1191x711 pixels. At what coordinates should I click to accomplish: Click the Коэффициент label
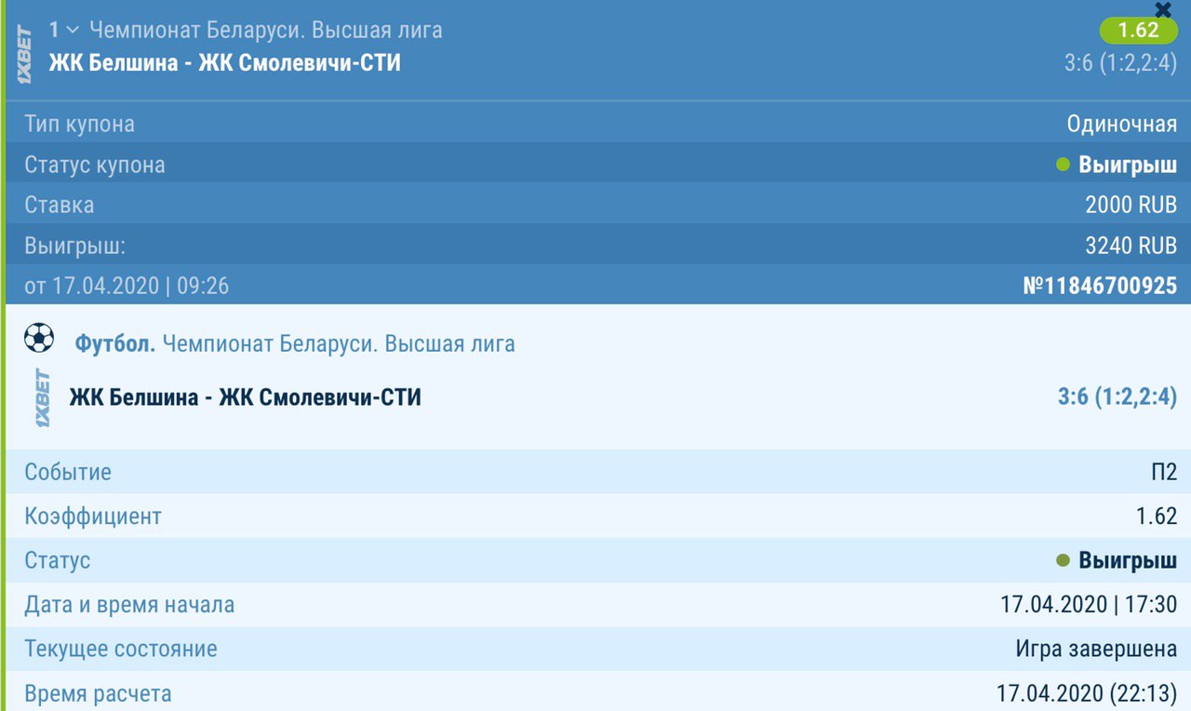93,516
